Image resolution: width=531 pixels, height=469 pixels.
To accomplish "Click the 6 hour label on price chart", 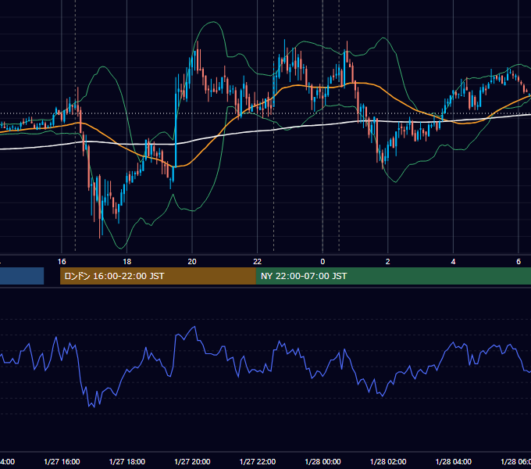I will [x=519, y=262].
